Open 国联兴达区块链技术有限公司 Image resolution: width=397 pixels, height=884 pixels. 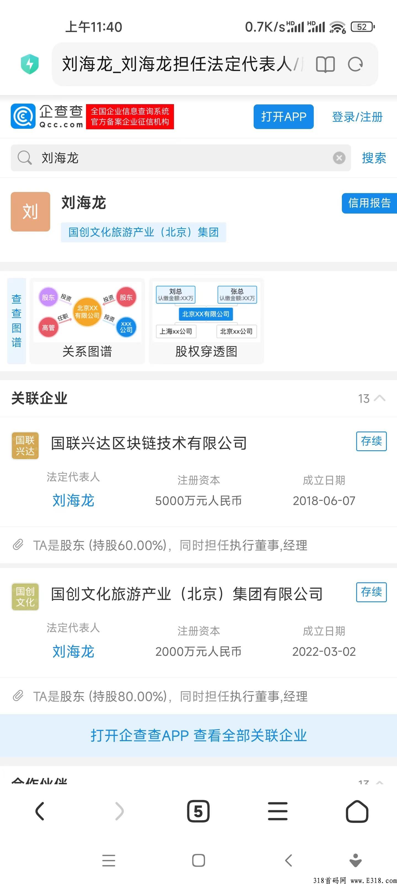149,443
